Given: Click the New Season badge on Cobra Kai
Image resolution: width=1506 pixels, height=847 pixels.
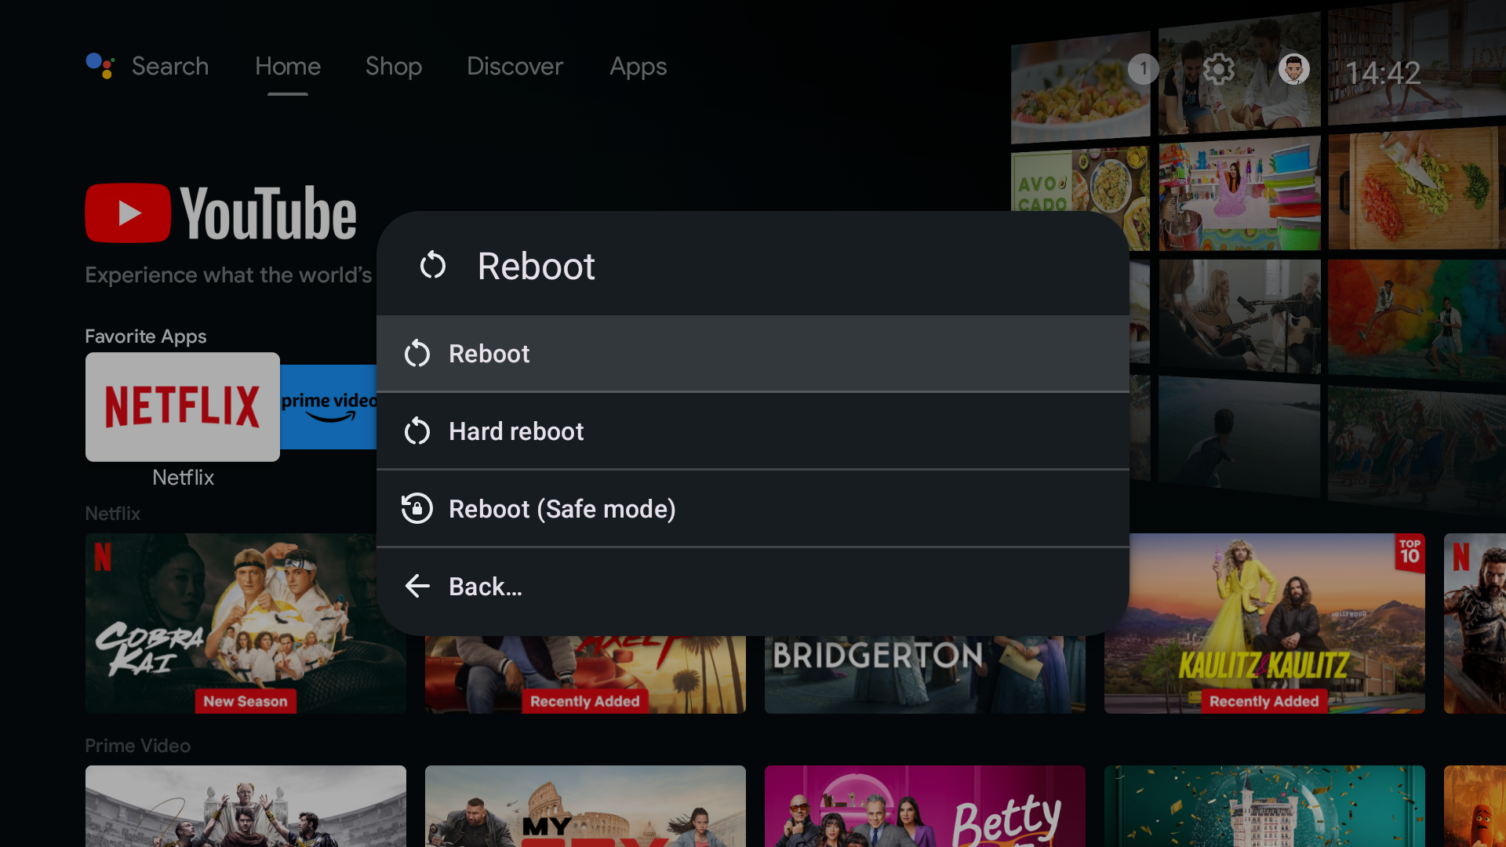Looking at the screenshot, I should (x=246, y=701).
